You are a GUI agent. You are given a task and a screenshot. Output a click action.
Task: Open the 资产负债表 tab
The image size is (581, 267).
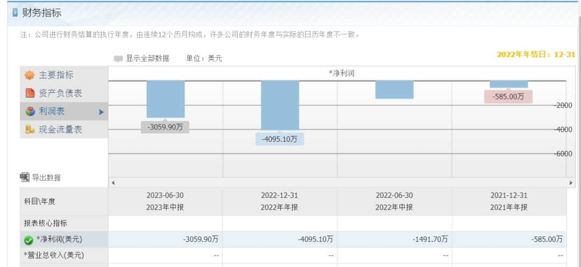(60, 93)
